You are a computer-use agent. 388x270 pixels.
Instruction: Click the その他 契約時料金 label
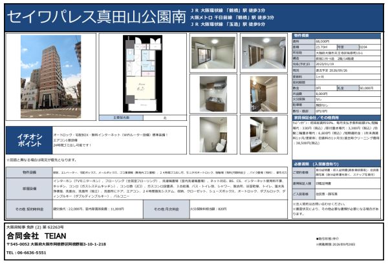pos(29,209)
